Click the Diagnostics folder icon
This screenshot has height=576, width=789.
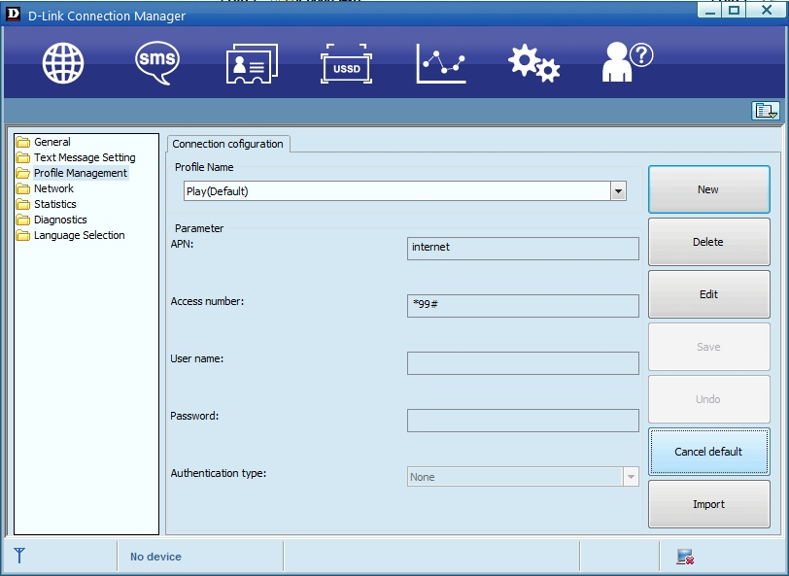click(22, 220)
